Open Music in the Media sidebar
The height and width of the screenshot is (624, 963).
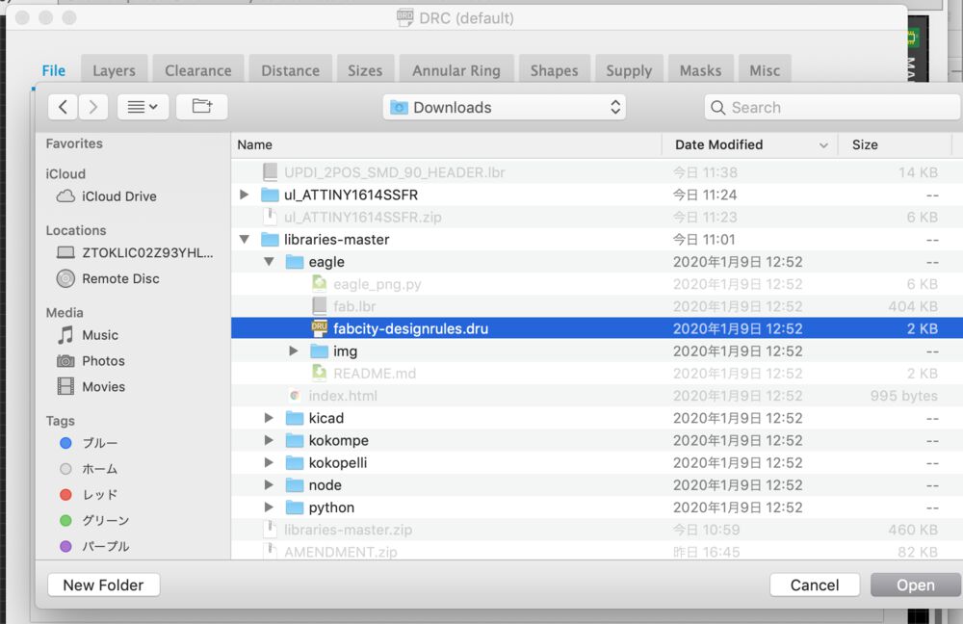coord(88,335)
